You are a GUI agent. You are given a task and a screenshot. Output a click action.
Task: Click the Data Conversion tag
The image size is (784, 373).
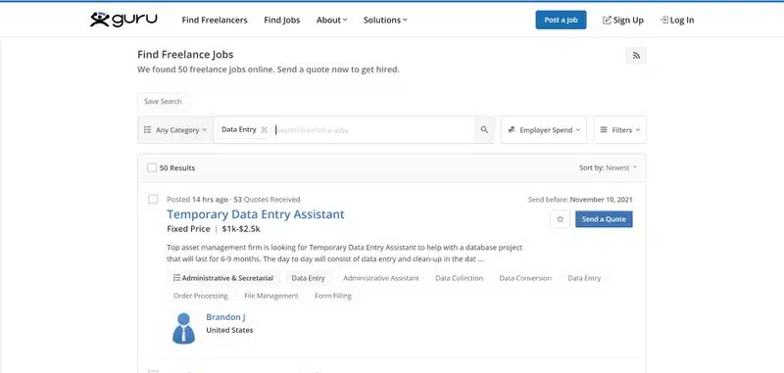525,278
